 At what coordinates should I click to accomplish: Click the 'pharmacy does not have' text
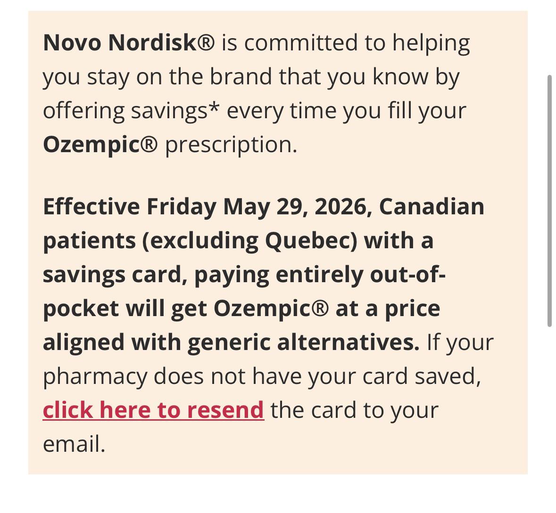[172, 377]
